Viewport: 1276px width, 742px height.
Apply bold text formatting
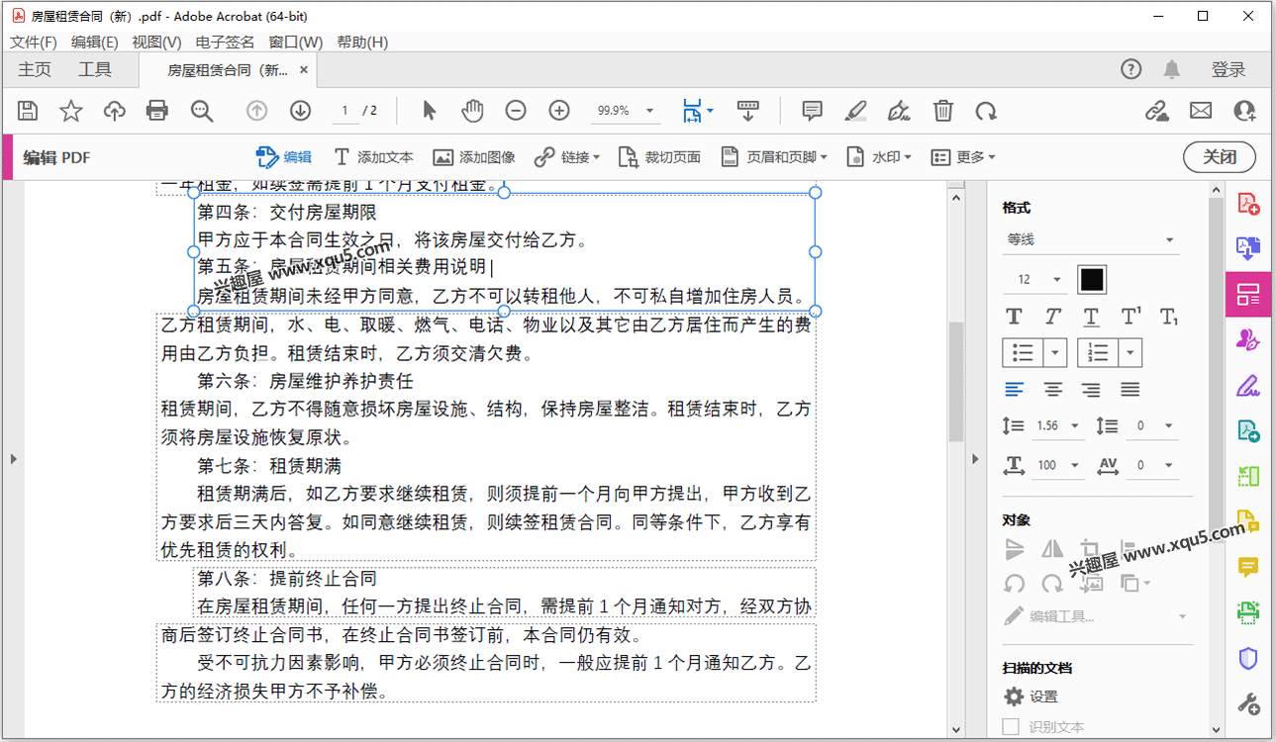pyautogui.click(x=1014, y=317)
